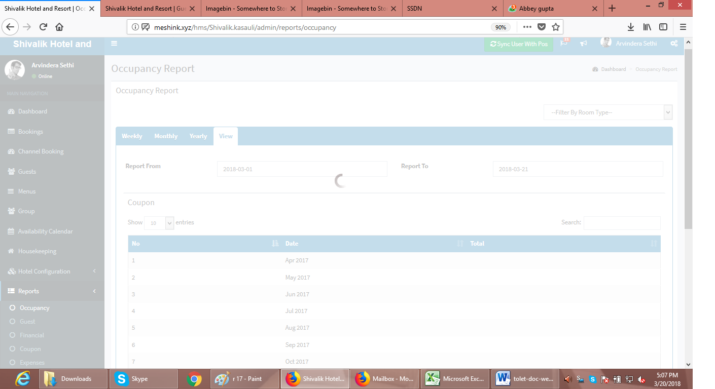Viewport: 715px width, 389px height.
Task: Click the Dashboard icon in sidebar
Action: [11, 111]
